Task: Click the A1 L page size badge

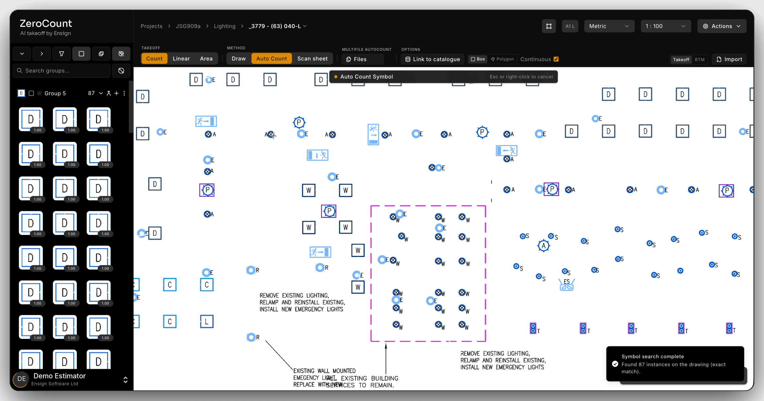Action: 570,26
